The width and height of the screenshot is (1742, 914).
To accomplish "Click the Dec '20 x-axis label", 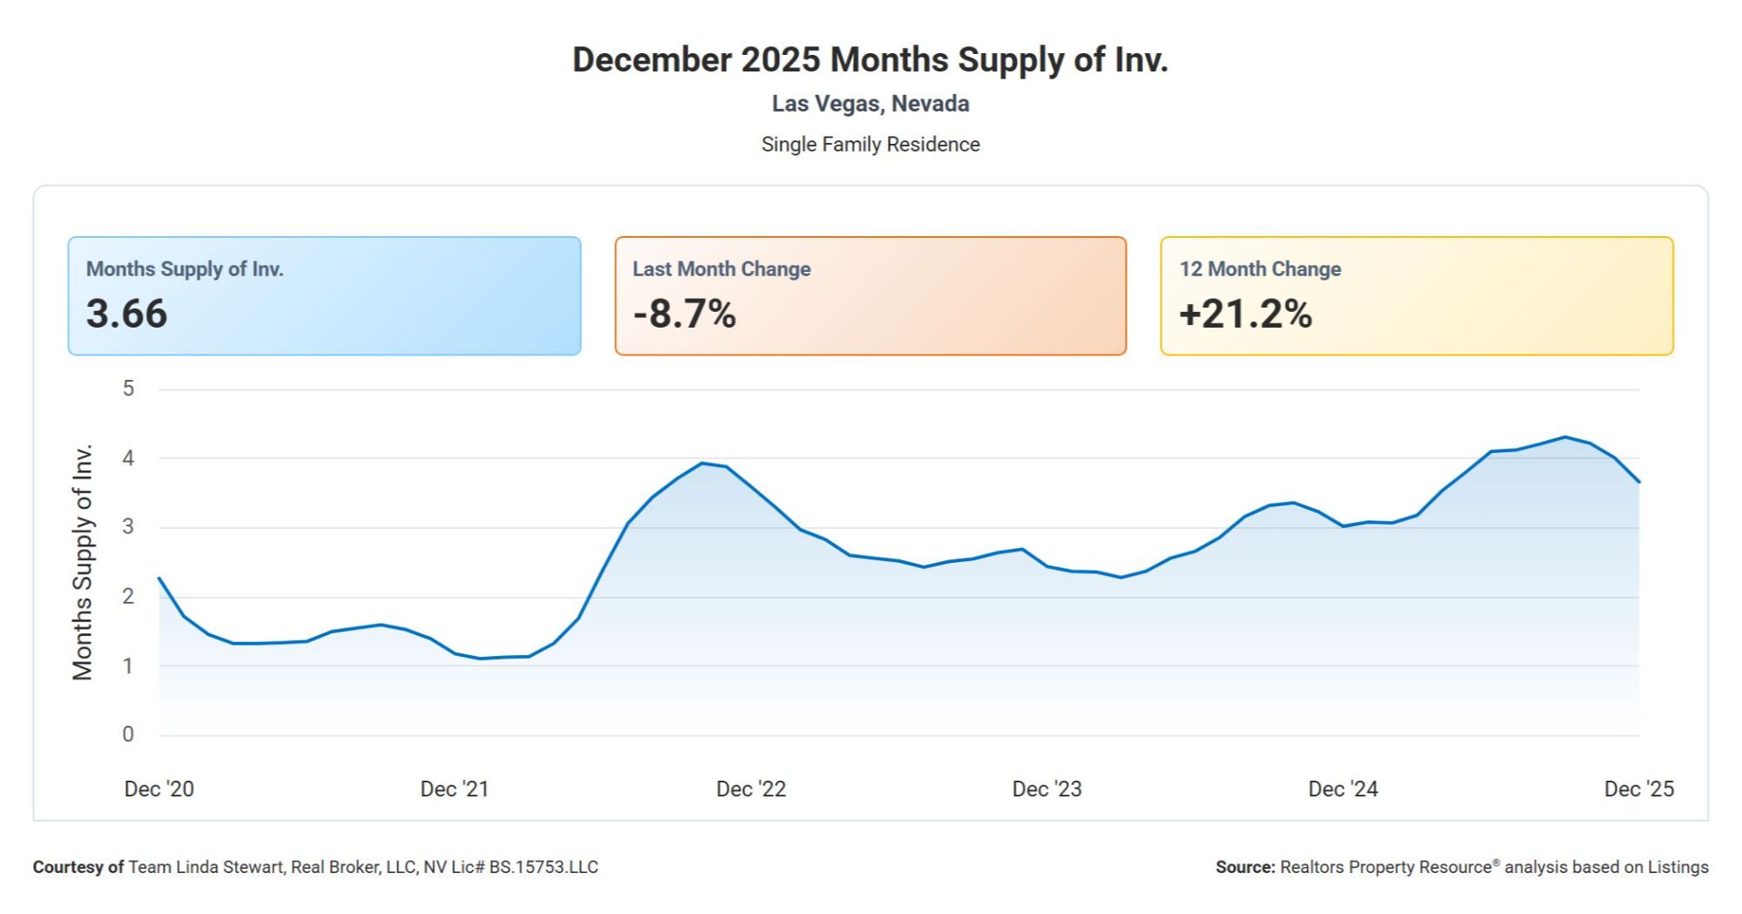I will 159,789.
